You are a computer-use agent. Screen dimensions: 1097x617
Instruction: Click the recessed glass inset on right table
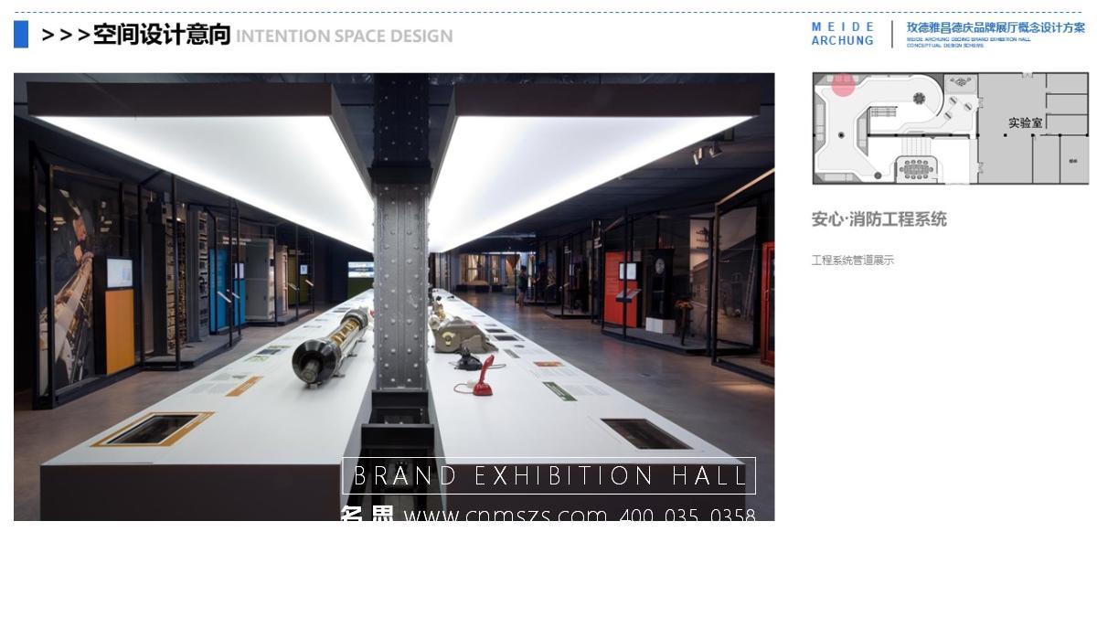[645, 433]
